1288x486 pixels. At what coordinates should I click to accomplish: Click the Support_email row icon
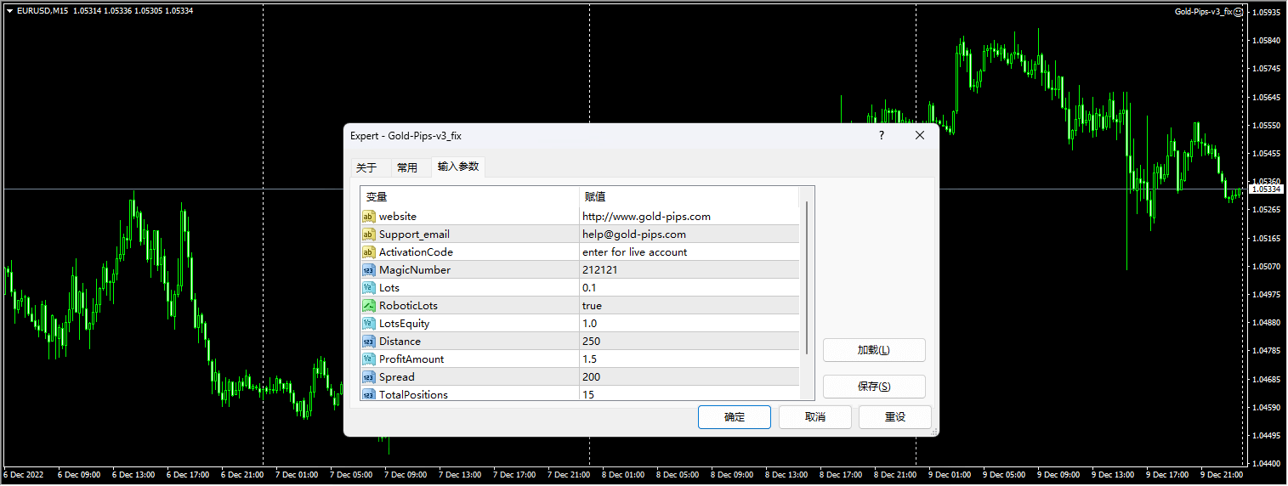click(369, 235)
